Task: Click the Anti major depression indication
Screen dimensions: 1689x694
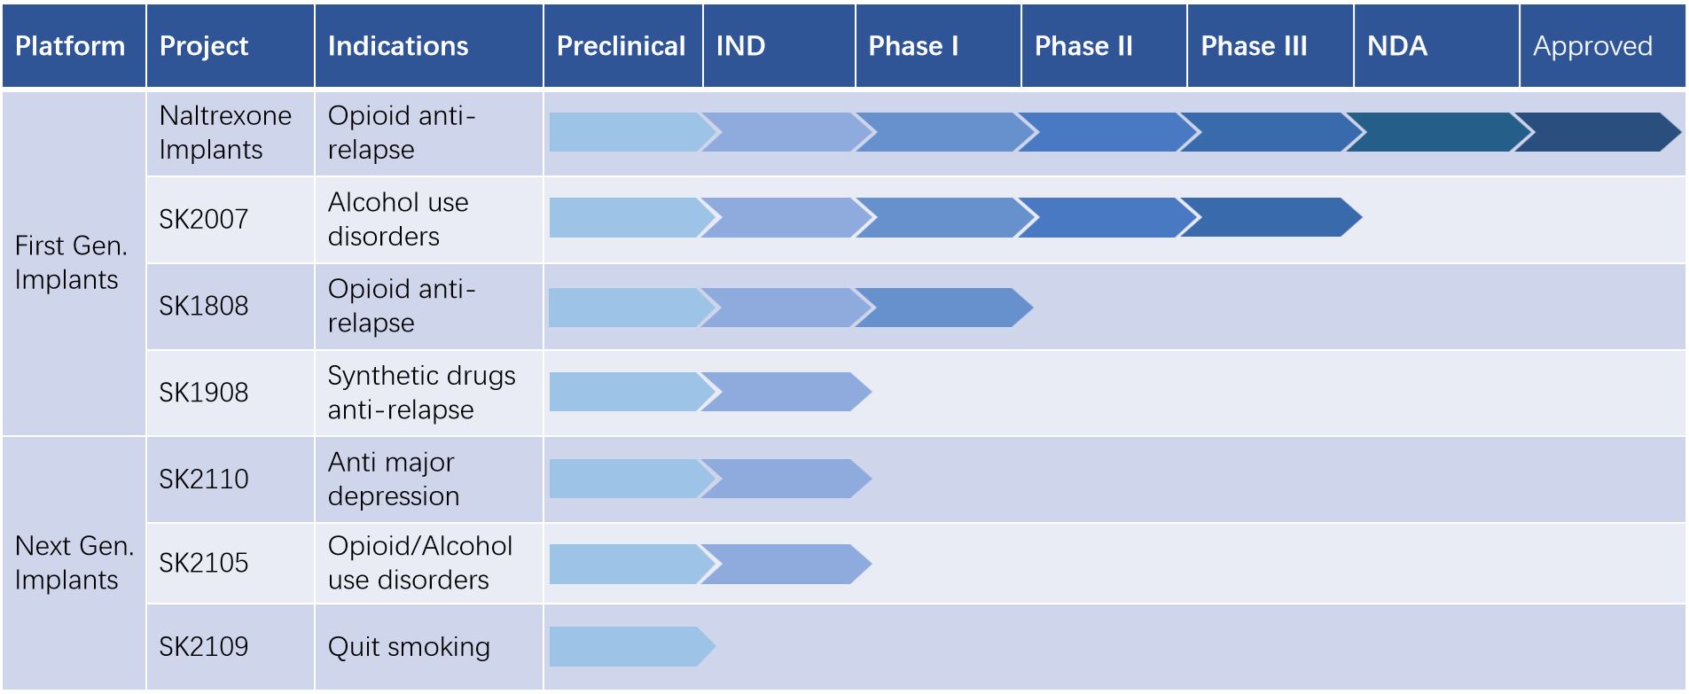Action: pos(394,479)
